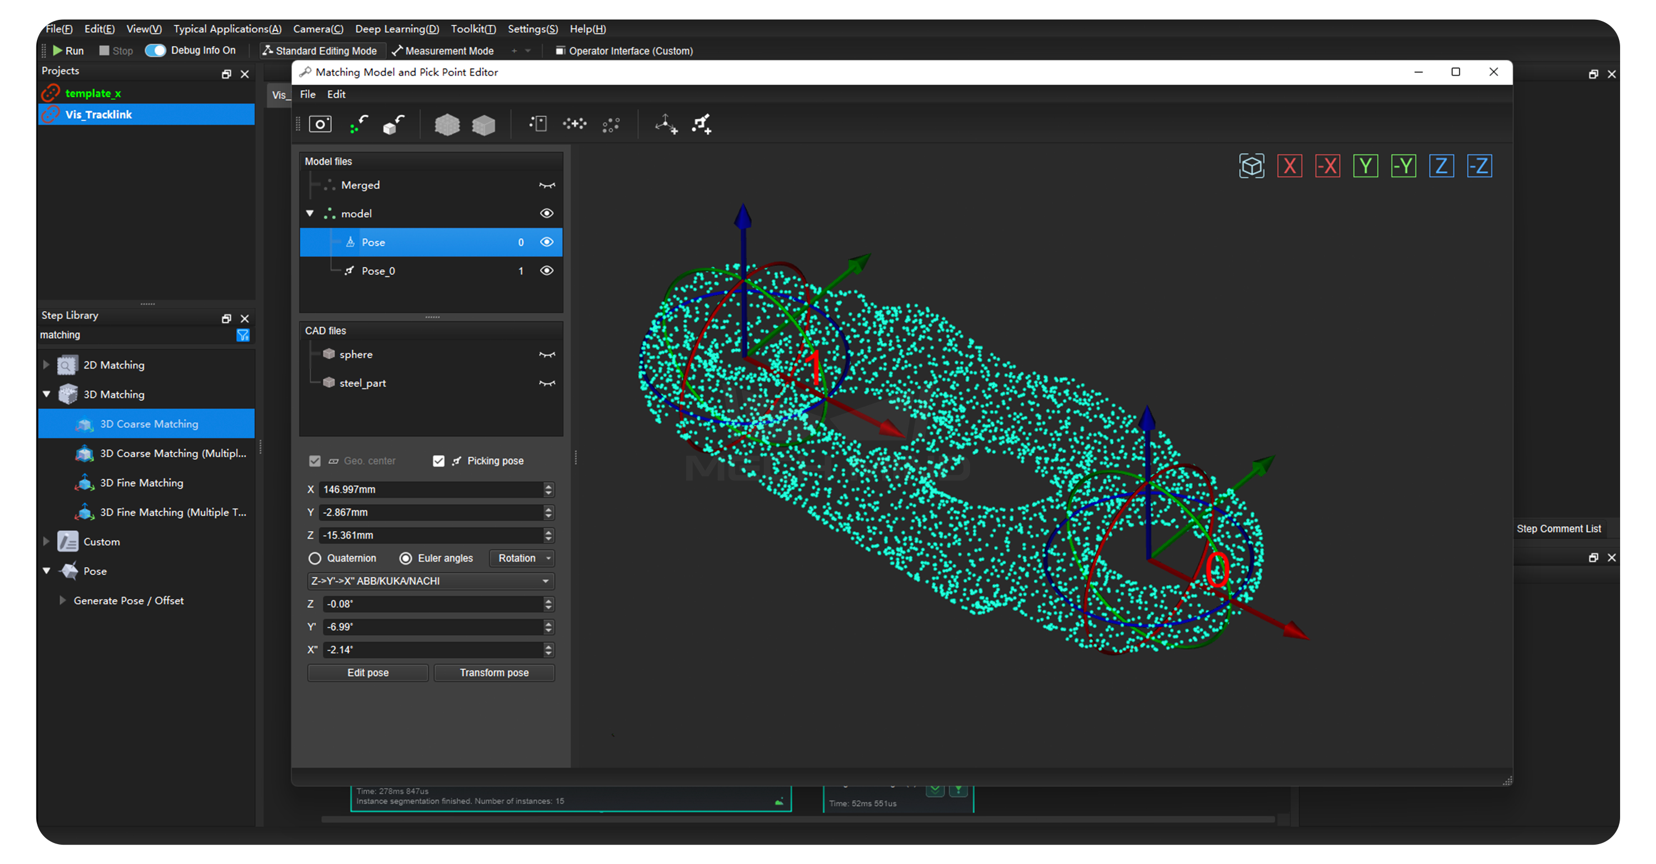Toggle Debug Info switch
The height and width of the screenshot is (864, 1656).
click(156, 50)
